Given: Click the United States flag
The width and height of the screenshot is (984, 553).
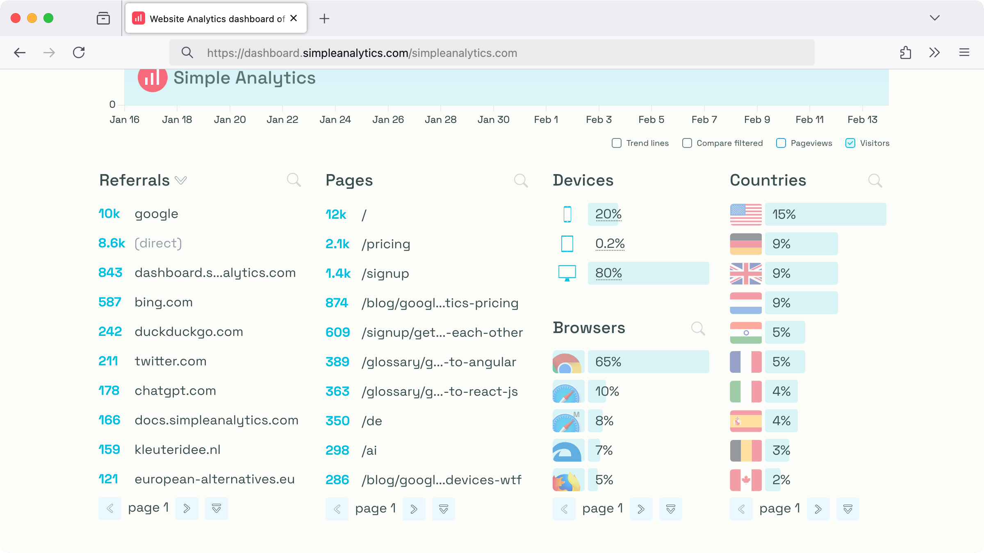Looking at the screenshot, I should [746, 214].
